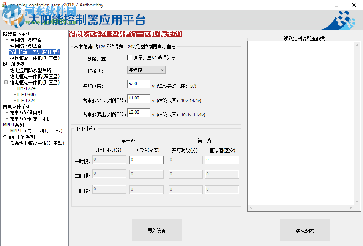
Task: Click the 开灯电压 input field
Action: (139, 84)
